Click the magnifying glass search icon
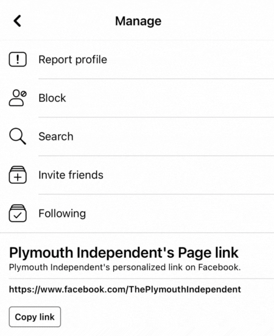The image size is (274, 336). pos(18,136)
